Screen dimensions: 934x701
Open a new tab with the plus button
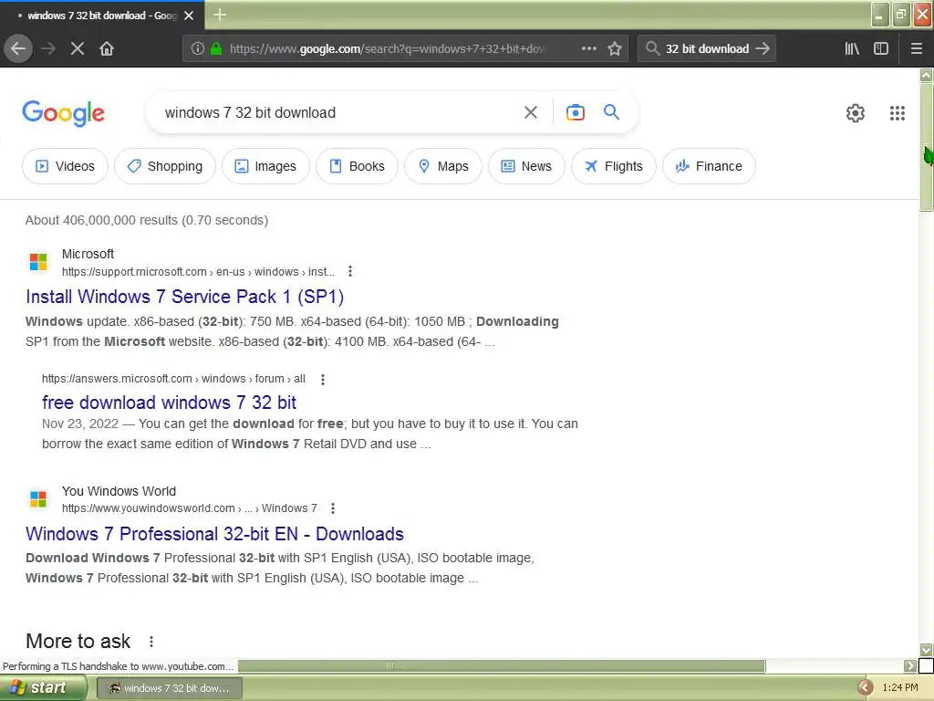220,15
